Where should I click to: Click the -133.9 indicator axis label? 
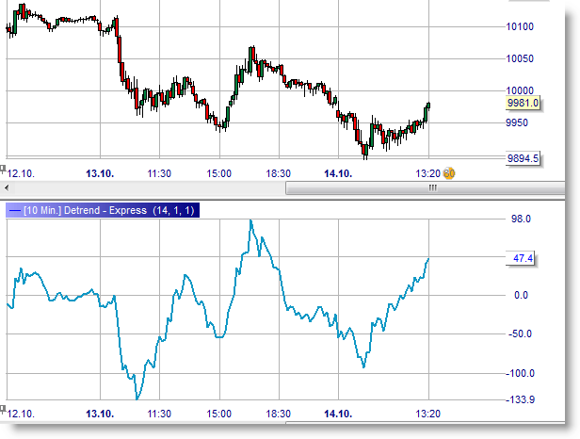520,399
